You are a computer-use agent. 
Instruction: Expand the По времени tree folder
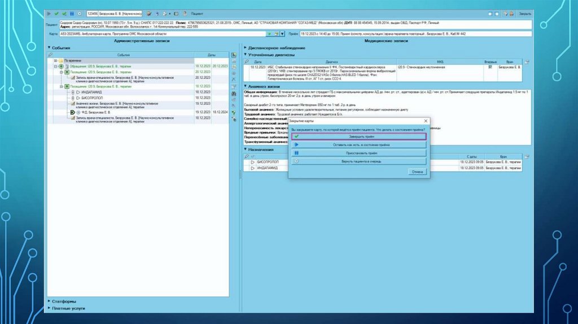coord(55,60)
